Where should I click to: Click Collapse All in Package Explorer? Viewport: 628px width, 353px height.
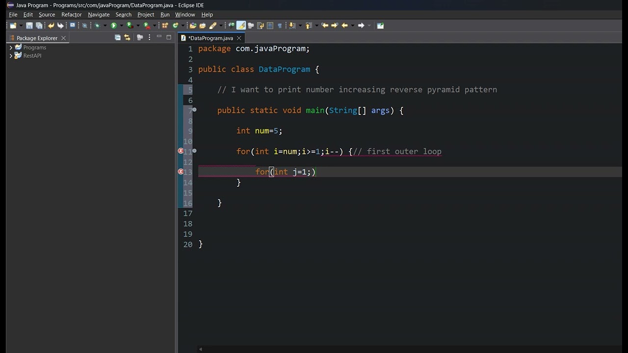click(x=118, y=37)
